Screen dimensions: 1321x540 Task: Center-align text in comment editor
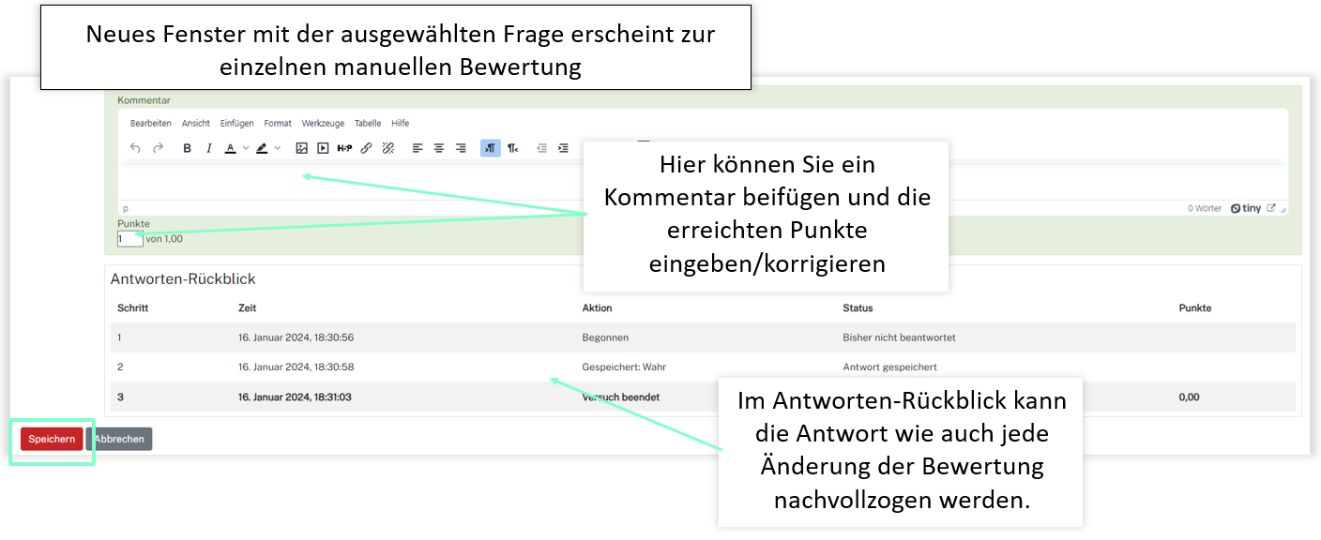(439, 148)
